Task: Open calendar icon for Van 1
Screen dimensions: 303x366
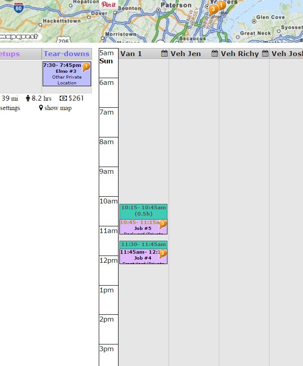Action: pyautogui.click(x=164, y=54)
